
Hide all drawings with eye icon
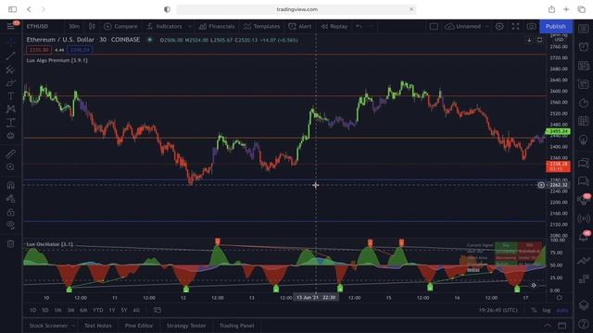point(10,226)
